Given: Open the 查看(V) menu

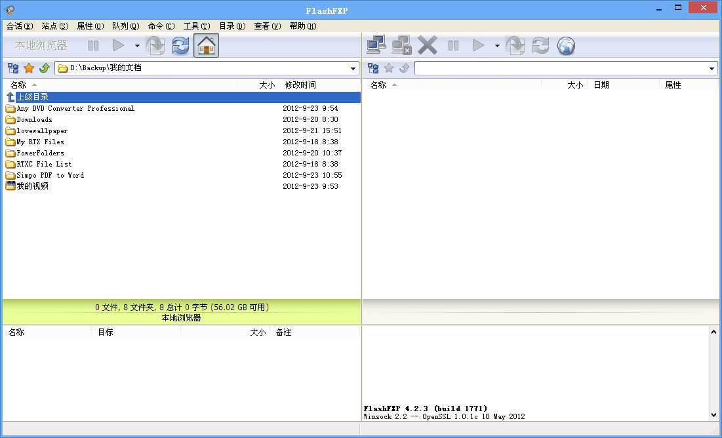Looking at the screenshot, I should pos(268,26).
